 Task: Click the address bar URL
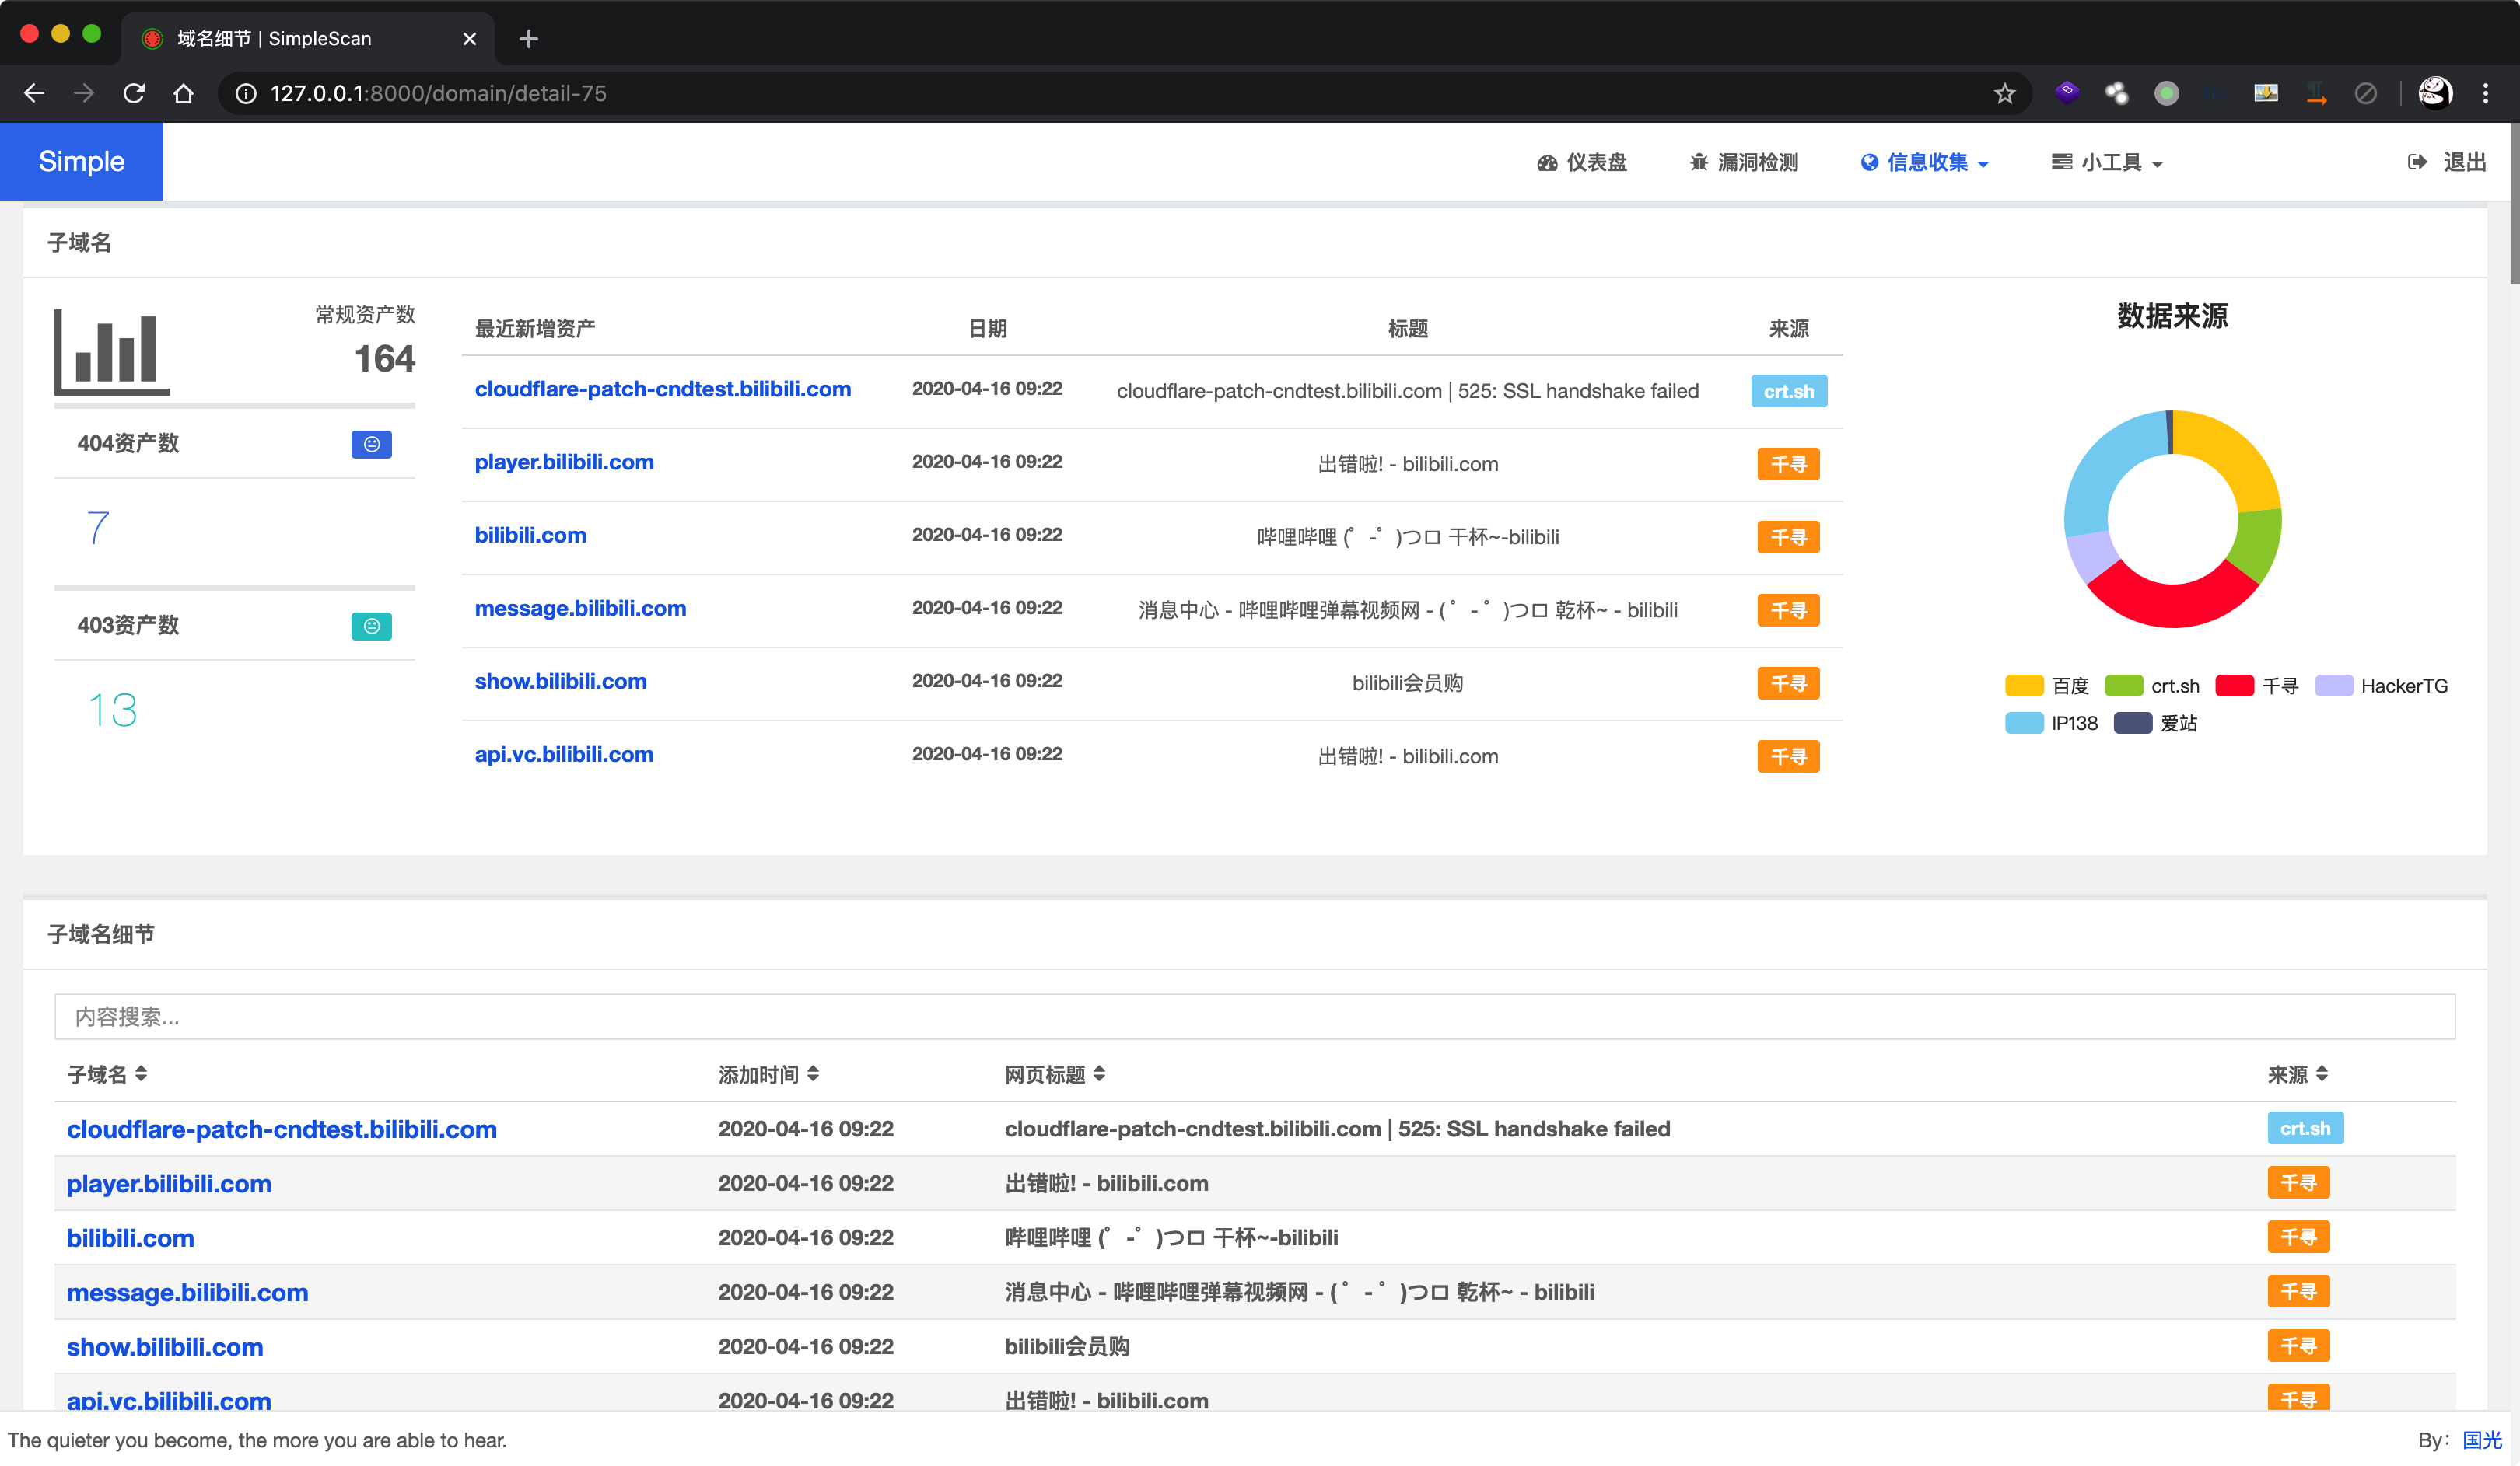(x=438, y=93)
